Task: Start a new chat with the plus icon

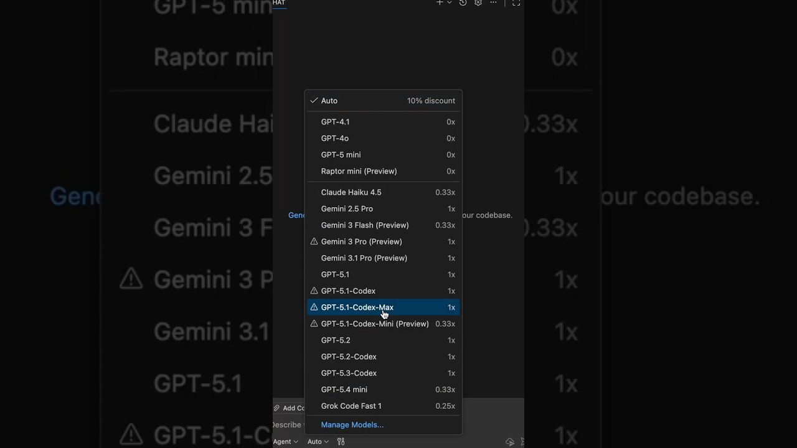Action: [440, 2]
